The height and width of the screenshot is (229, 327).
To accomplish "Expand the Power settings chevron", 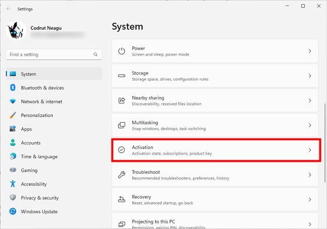I will [x=310, y=51].
